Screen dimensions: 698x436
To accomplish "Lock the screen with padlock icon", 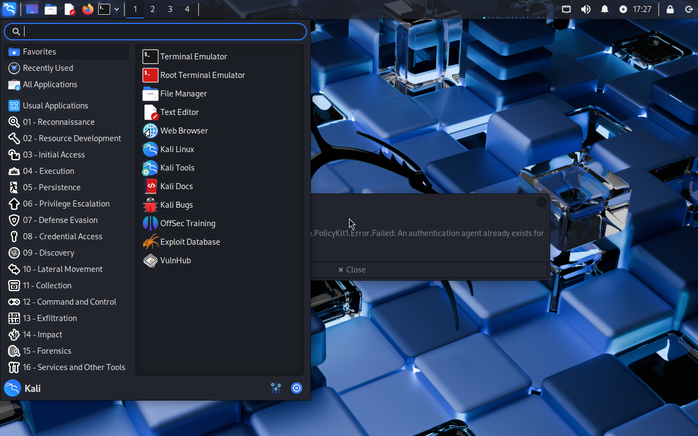I will point(670,9).
